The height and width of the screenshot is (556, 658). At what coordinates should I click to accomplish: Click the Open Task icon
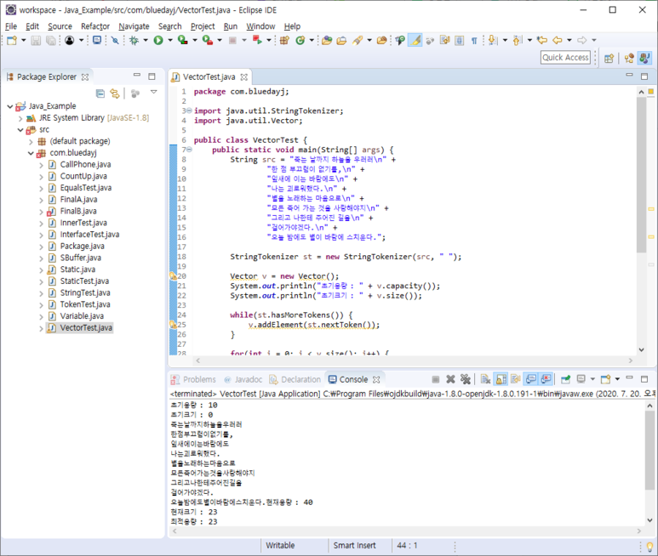tap(341, 40)
